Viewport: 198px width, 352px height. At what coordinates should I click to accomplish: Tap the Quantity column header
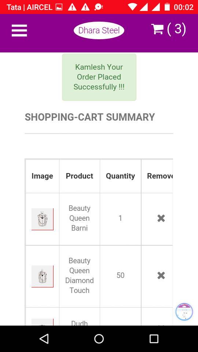pyautogui.click(x=120, y=176)
